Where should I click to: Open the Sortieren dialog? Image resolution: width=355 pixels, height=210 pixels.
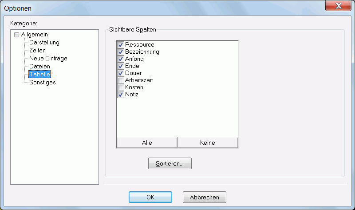point(170,164)
